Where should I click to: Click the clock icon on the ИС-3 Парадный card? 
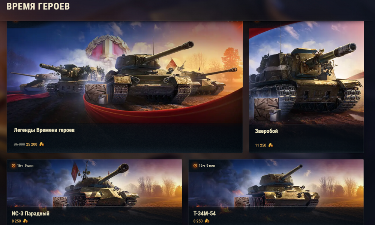[x=13, y=166]
